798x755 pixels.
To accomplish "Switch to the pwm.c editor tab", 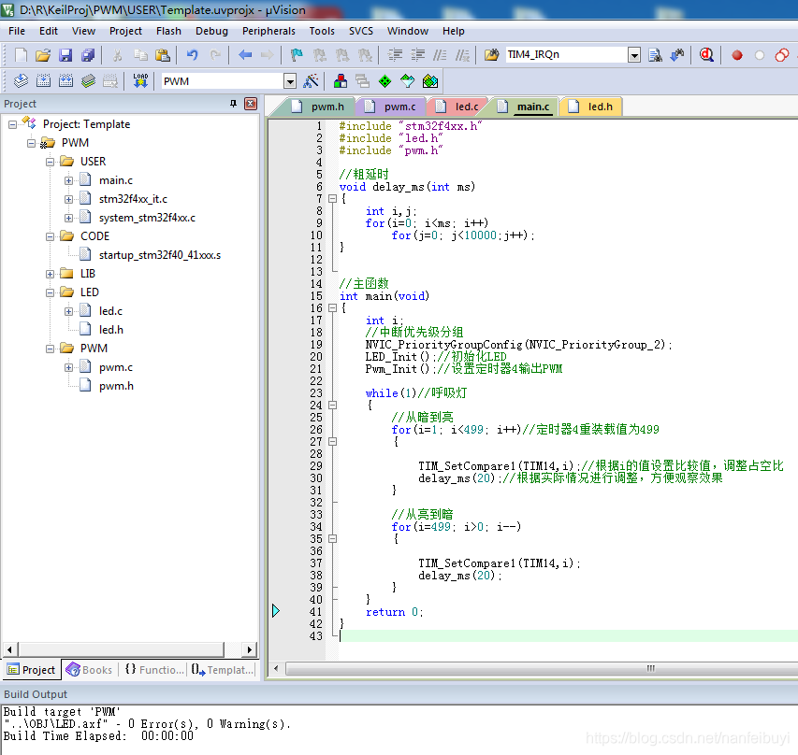I will point(399,107).
